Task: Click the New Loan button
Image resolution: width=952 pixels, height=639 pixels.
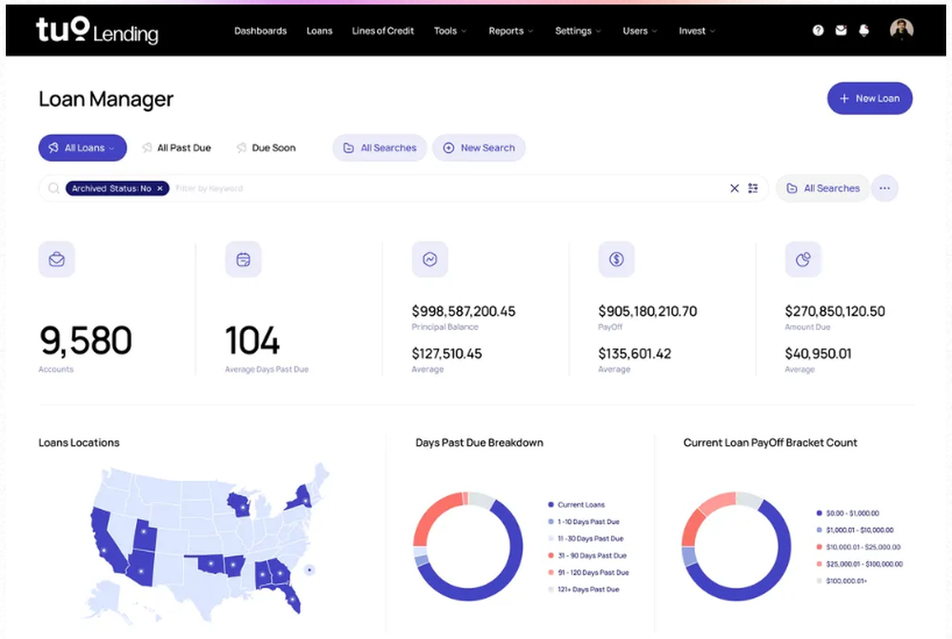Action: point(869,98)
